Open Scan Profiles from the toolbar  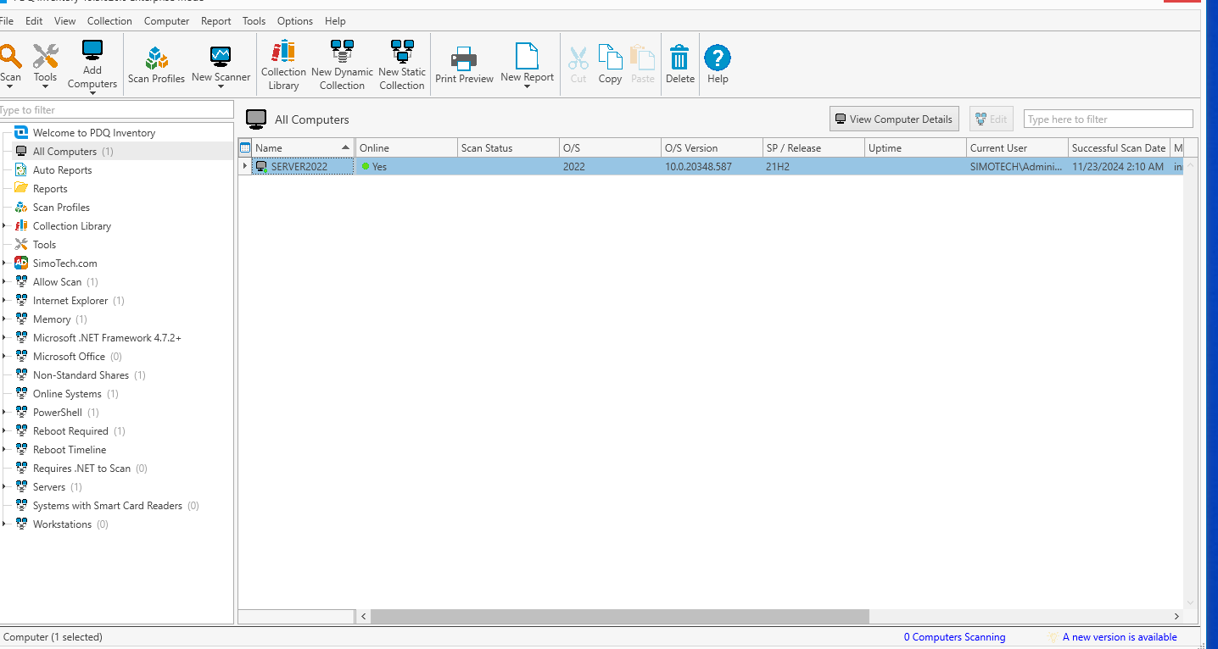point(156,65)
